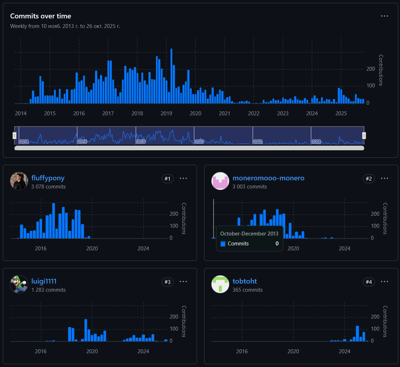
Task: Open the Commits over time options menu
Action: pos(384,16)
